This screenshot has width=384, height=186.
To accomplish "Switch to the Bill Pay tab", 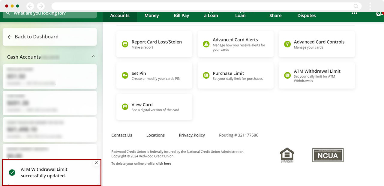I will tap(181, 16).
